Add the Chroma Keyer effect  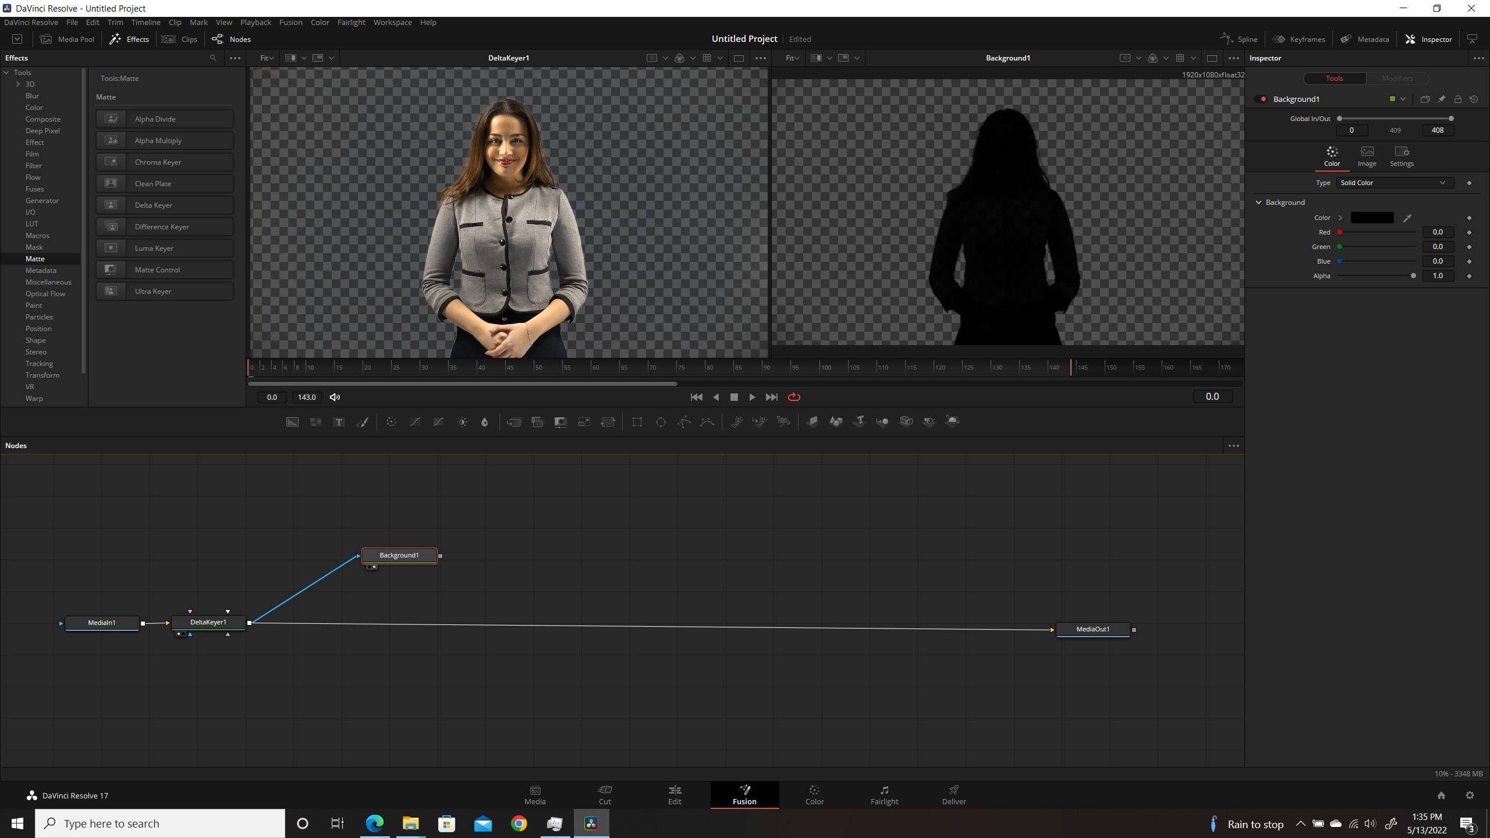[x=165, y=162]
